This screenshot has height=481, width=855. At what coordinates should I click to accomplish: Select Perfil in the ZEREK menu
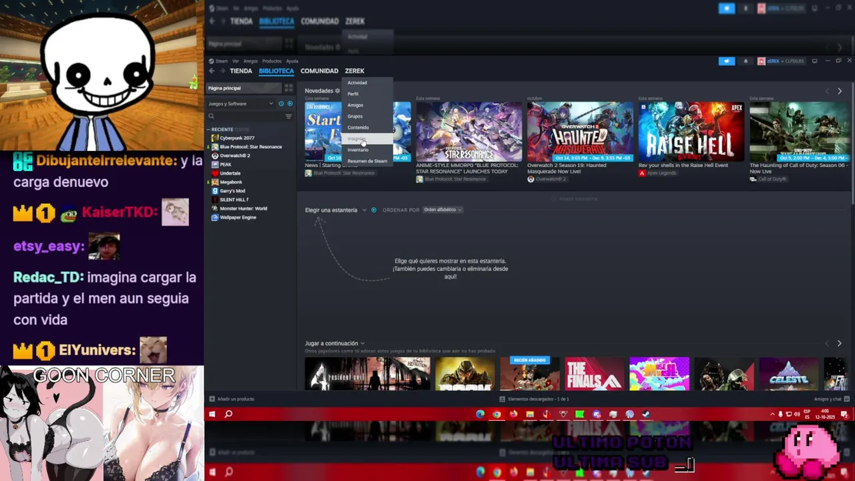[x=367, y=94]
